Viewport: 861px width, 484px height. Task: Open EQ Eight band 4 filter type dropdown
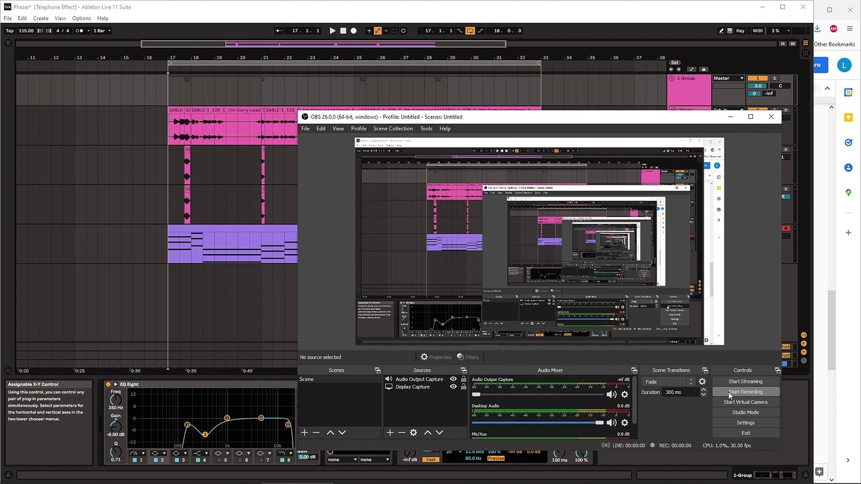pyautogui.click(x=201, y=453)
